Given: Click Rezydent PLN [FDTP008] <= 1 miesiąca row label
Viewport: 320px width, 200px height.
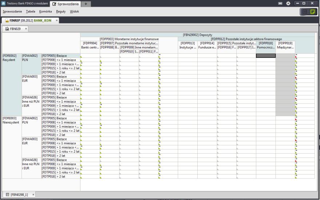Looking at the screenshot, I should pos(60,60).
